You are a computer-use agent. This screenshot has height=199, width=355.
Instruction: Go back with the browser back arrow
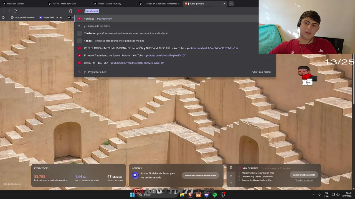point(4,11)
